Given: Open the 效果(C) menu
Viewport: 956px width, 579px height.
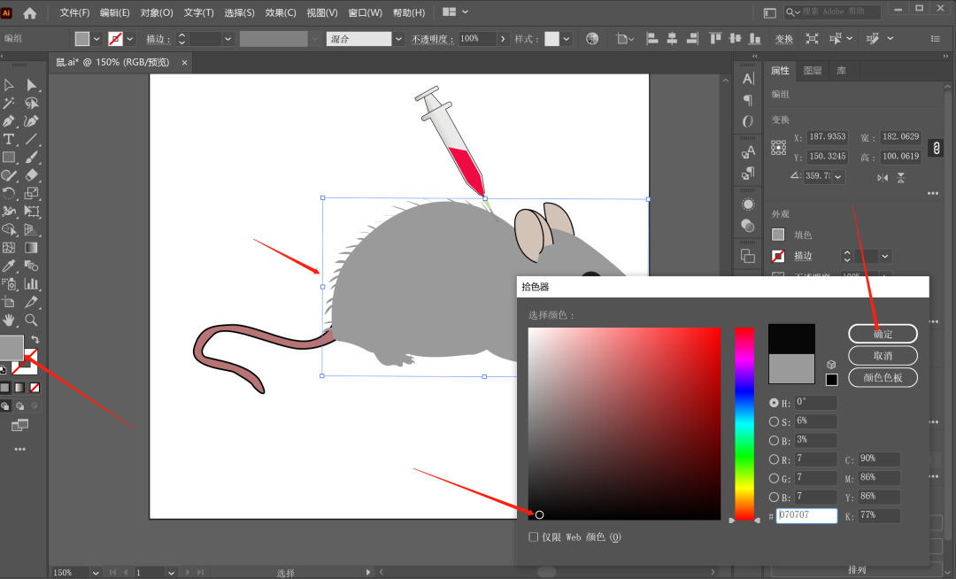Looking at the screenshot, I should (x=281, y=13).
